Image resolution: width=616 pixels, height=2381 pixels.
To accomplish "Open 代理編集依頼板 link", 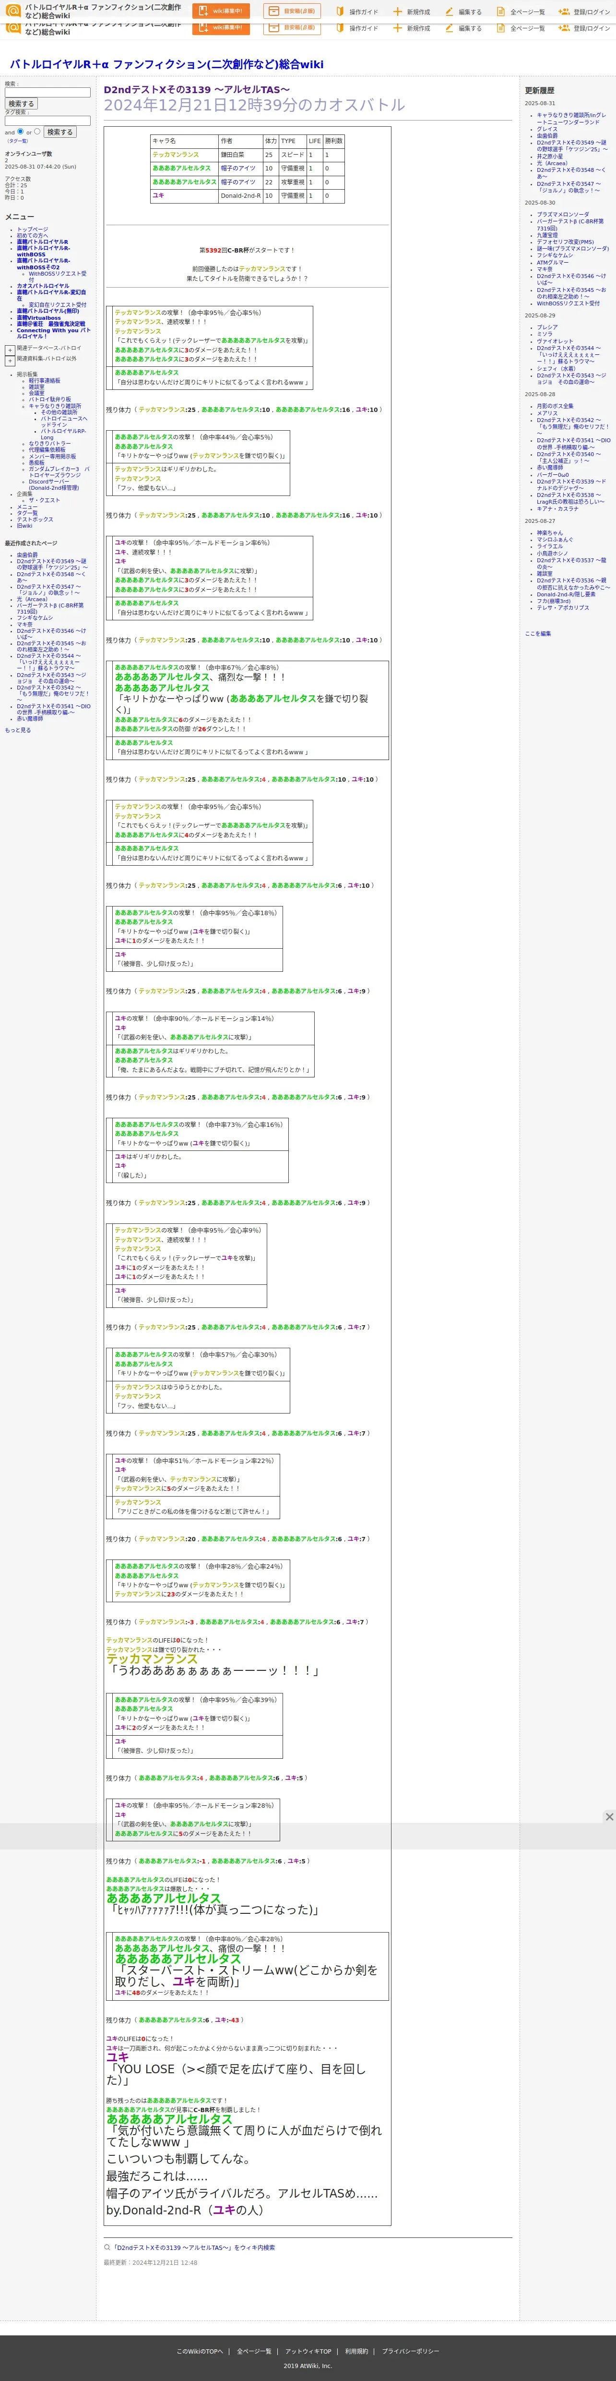I will tap(47, 450).
